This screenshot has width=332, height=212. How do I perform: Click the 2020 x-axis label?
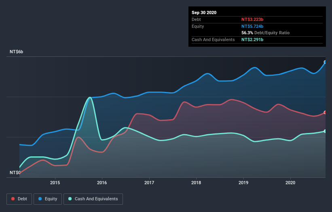[290, 183]
